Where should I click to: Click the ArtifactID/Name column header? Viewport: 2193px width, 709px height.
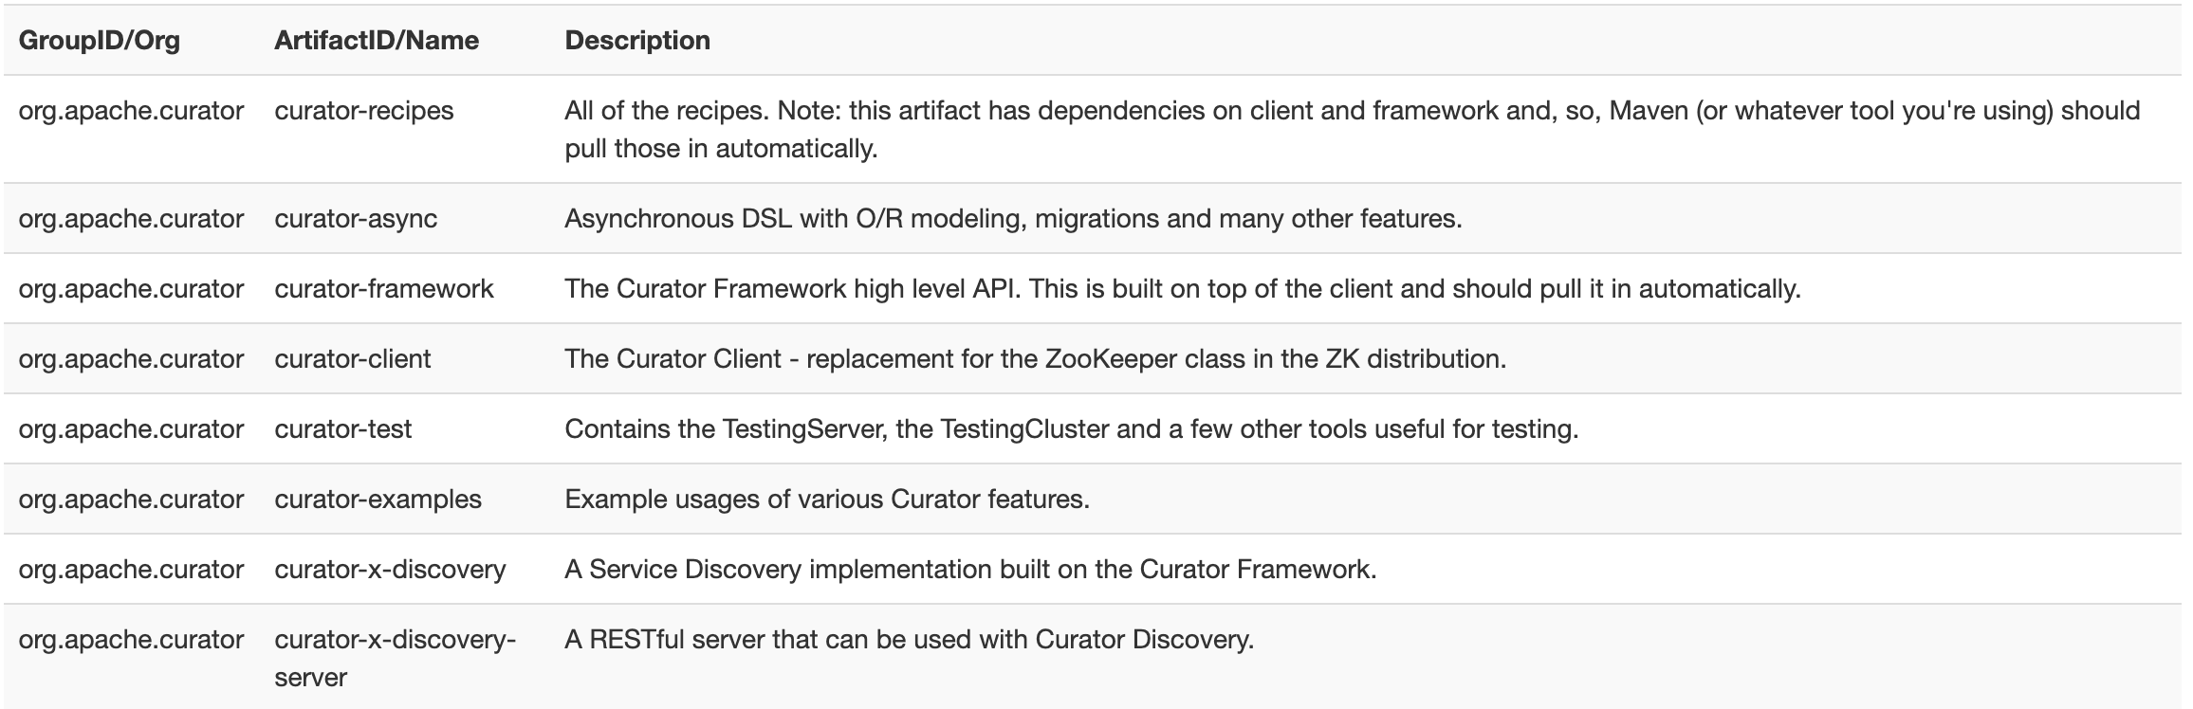click(x=377, y=40)
